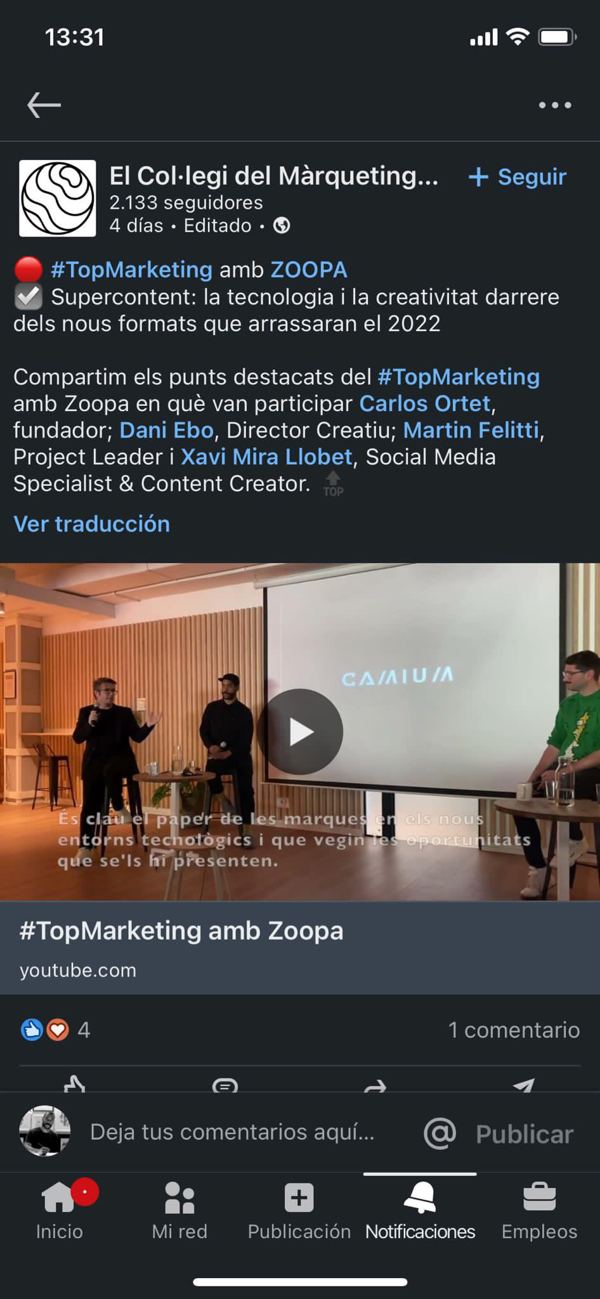Open El Col·legi del Màrqueting logo
This screenshot has width=600, height=1299.
coord(58,199)
